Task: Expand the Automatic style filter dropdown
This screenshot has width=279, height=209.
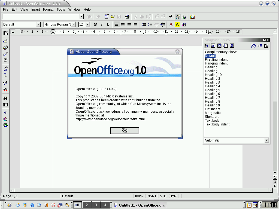Action: (266, 140)
